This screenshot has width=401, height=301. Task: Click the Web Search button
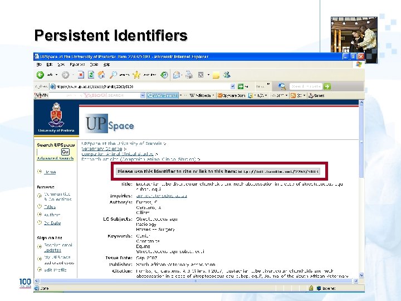click(163, 95)
